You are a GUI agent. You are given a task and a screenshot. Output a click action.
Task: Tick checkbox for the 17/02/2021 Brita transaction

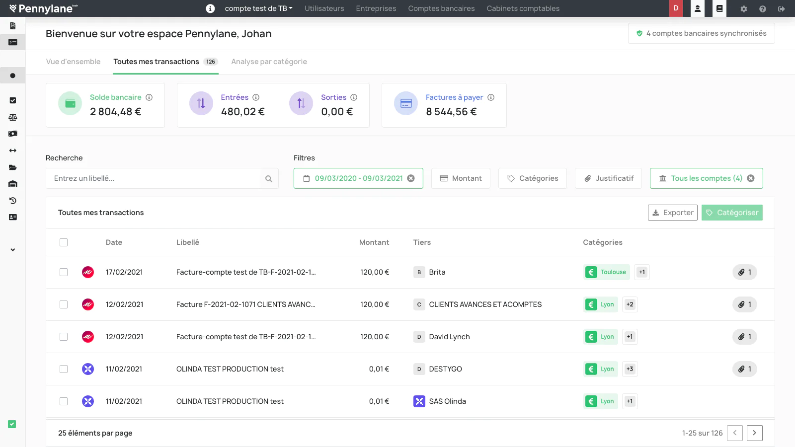[64, 272]
